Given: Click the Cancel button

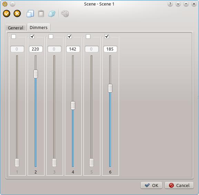Looking at the screenshot, I should 179,185.
